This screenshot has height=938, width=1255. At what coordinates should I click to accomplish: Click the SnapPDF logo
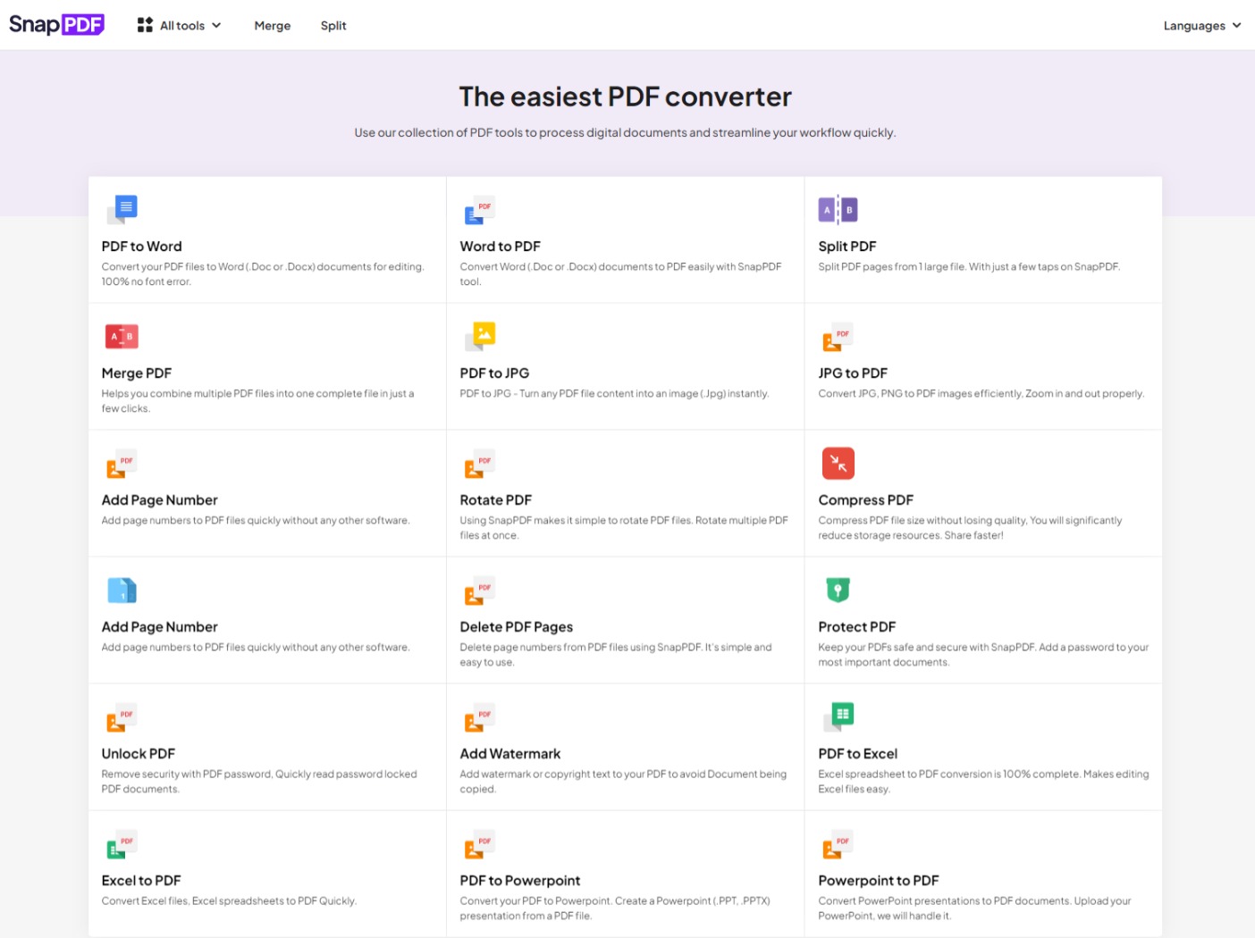[56, 23]
